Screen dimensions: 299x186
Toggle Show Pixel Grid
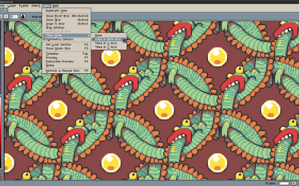(x=66, y=16)
